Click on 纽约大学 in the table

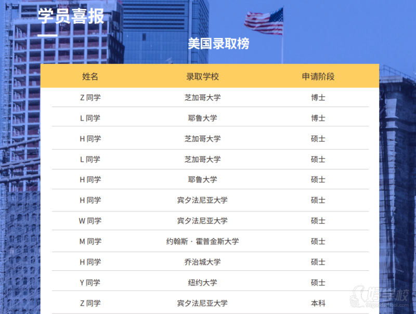203,283
